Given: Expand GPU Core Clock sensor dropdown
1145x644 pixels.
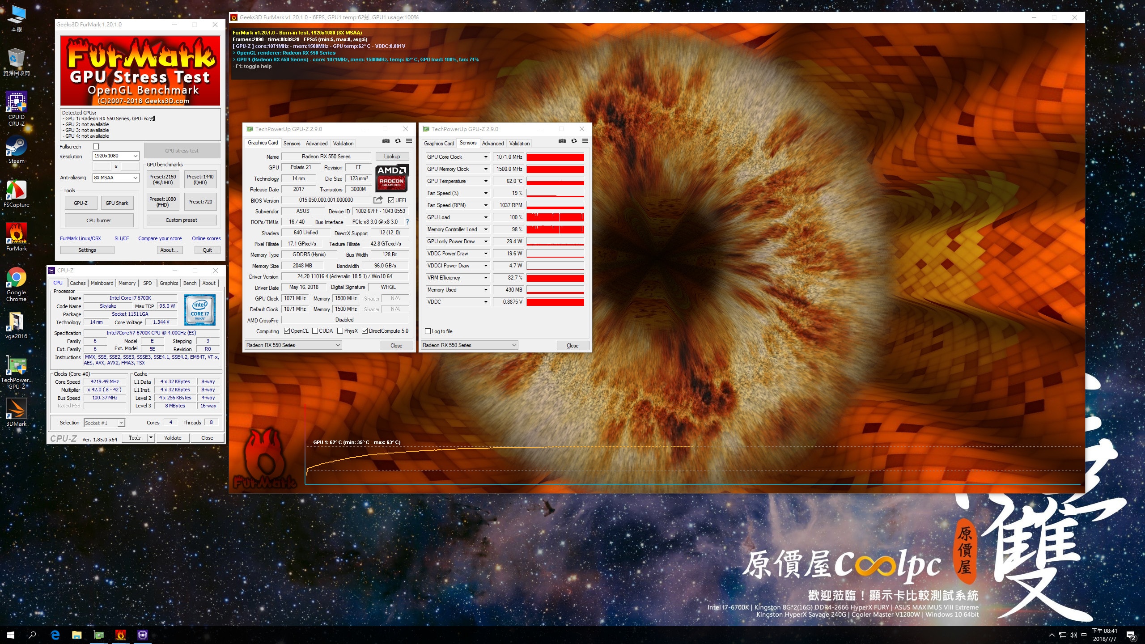Looking at the screenshot, I should 486,157.
